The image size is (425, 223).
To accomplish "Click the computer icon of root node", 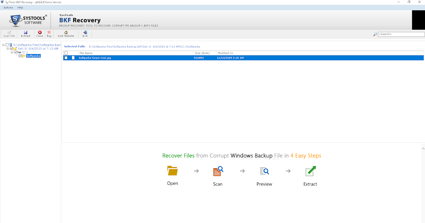I will point(11,45).
